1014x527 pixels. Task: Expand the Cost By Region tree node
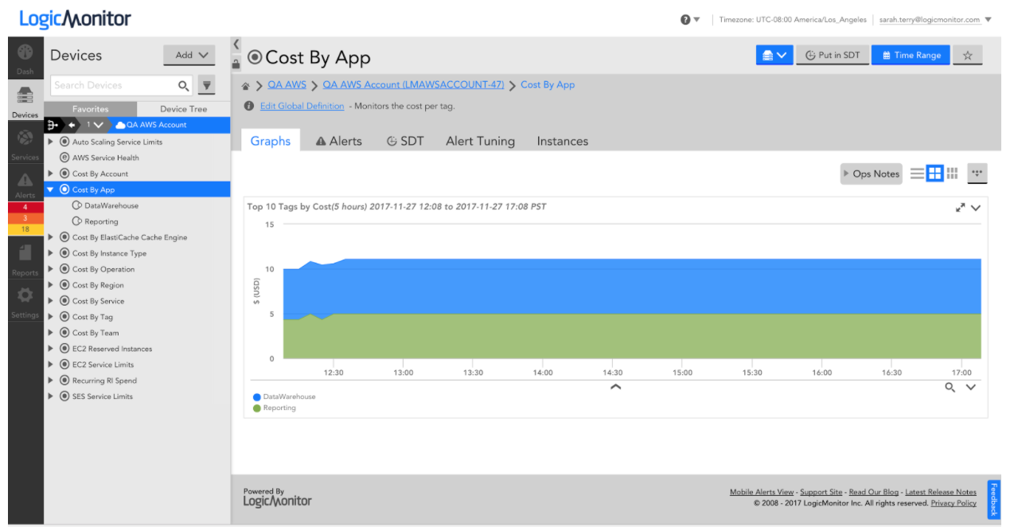pyautogui.click(x=51, y=285)
